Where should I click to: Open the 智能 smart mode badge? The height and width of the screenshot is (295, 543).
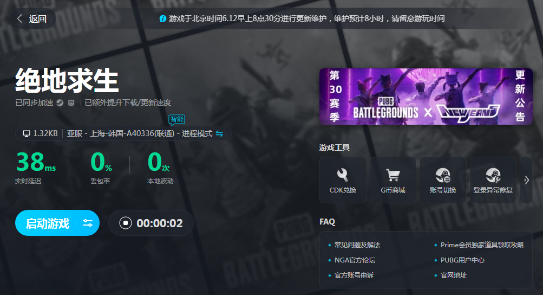pyautogui.click(x=176, y=119)
